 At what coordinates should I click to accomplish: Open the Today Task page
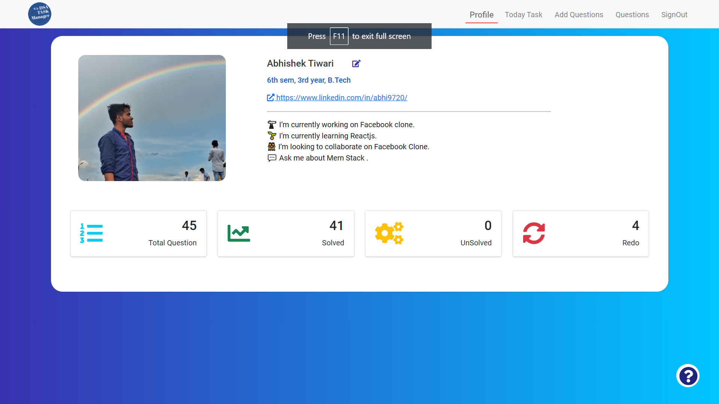(523, 15)
